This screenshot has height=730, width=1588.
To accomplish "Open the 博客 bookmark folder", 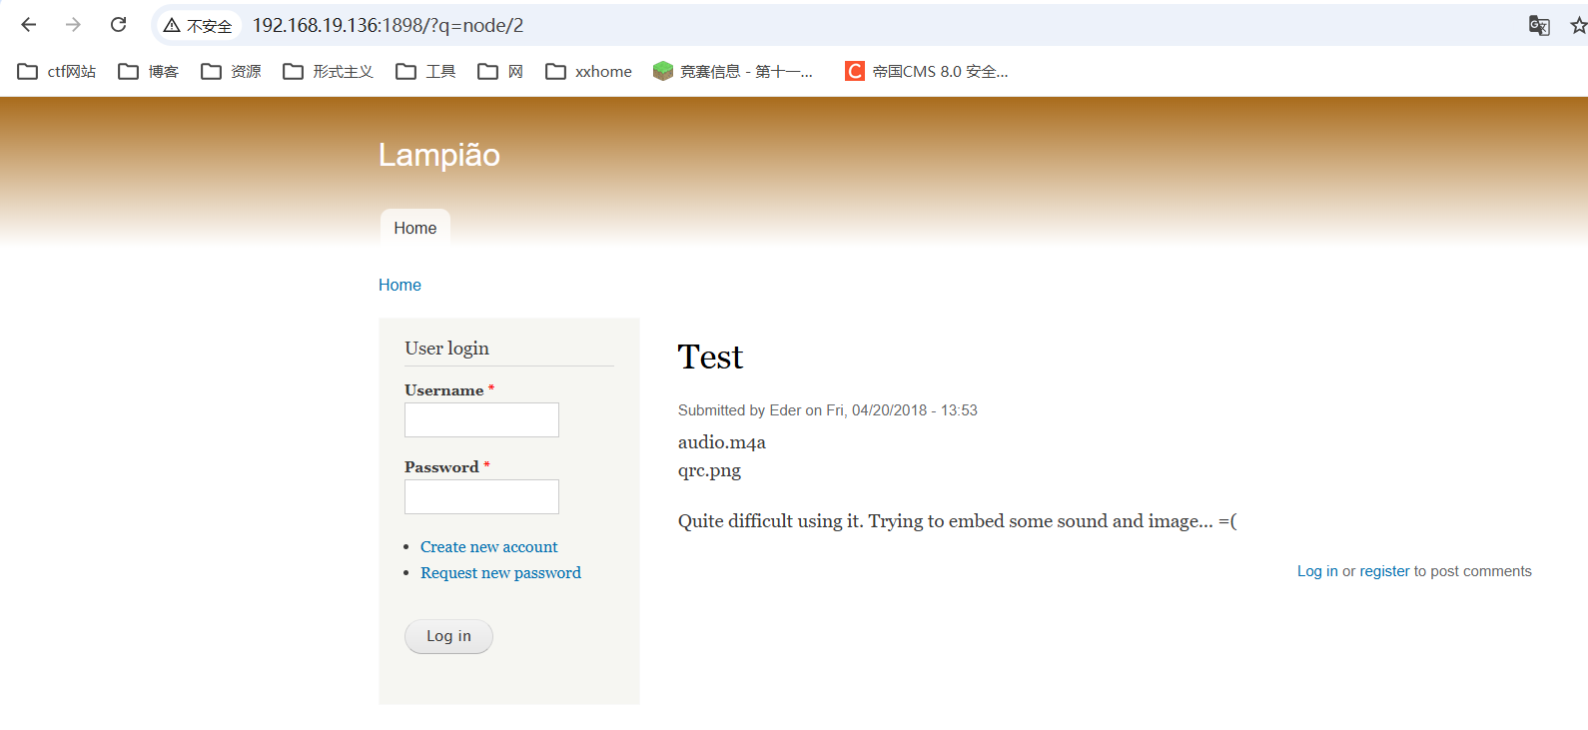I will point(148,71).
